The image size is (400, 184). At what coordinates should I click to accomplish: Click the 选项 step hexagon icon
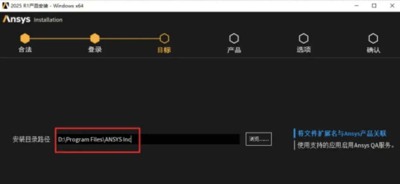(304, 39)
